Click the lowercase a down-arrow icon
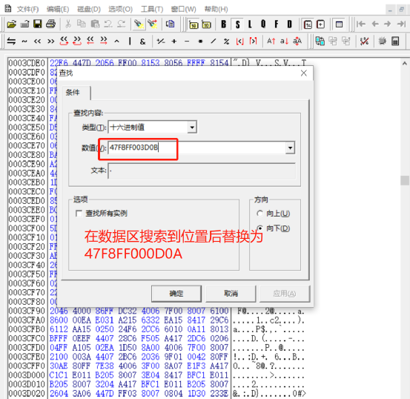 tap(284, 41)
